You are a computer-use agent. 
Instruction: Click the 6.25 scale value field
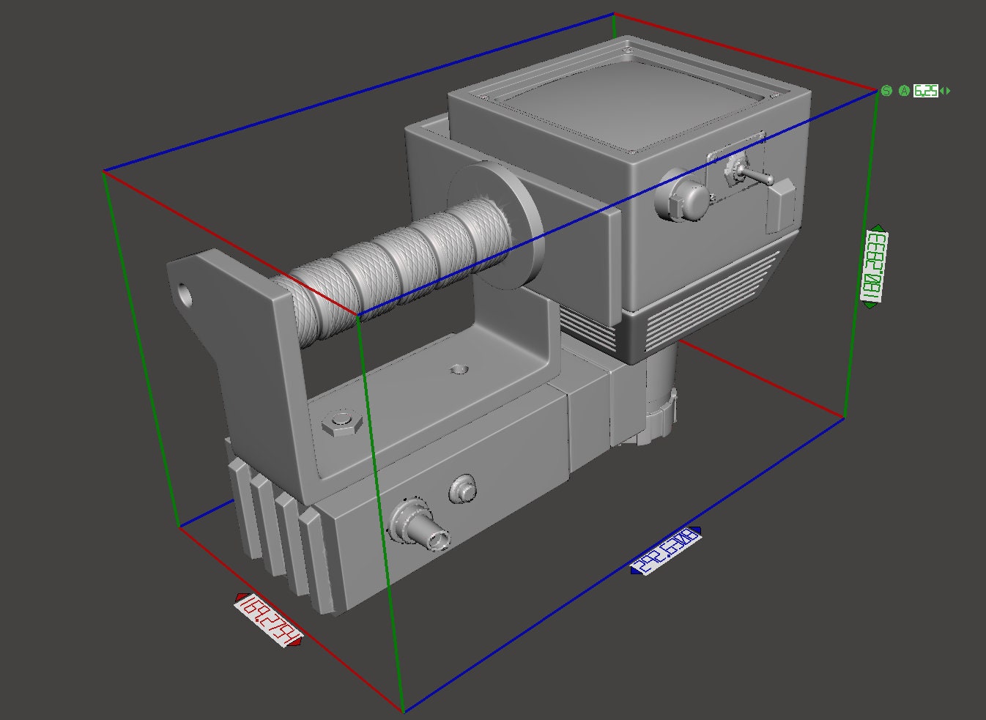pyautogui.click(x=925, y=90)
